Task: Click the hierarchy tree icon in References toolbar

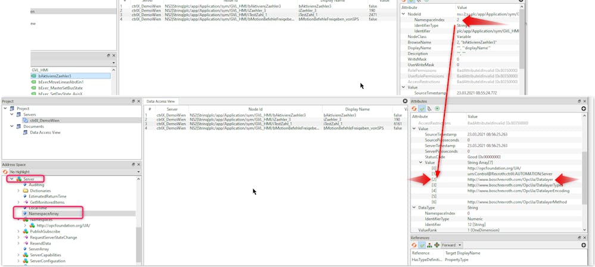Action: 430,245
